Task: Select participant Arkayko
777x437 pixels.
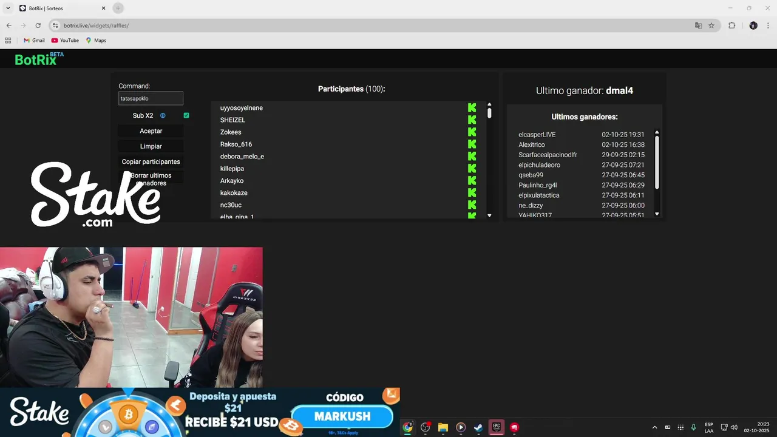Action: [232, 181]
